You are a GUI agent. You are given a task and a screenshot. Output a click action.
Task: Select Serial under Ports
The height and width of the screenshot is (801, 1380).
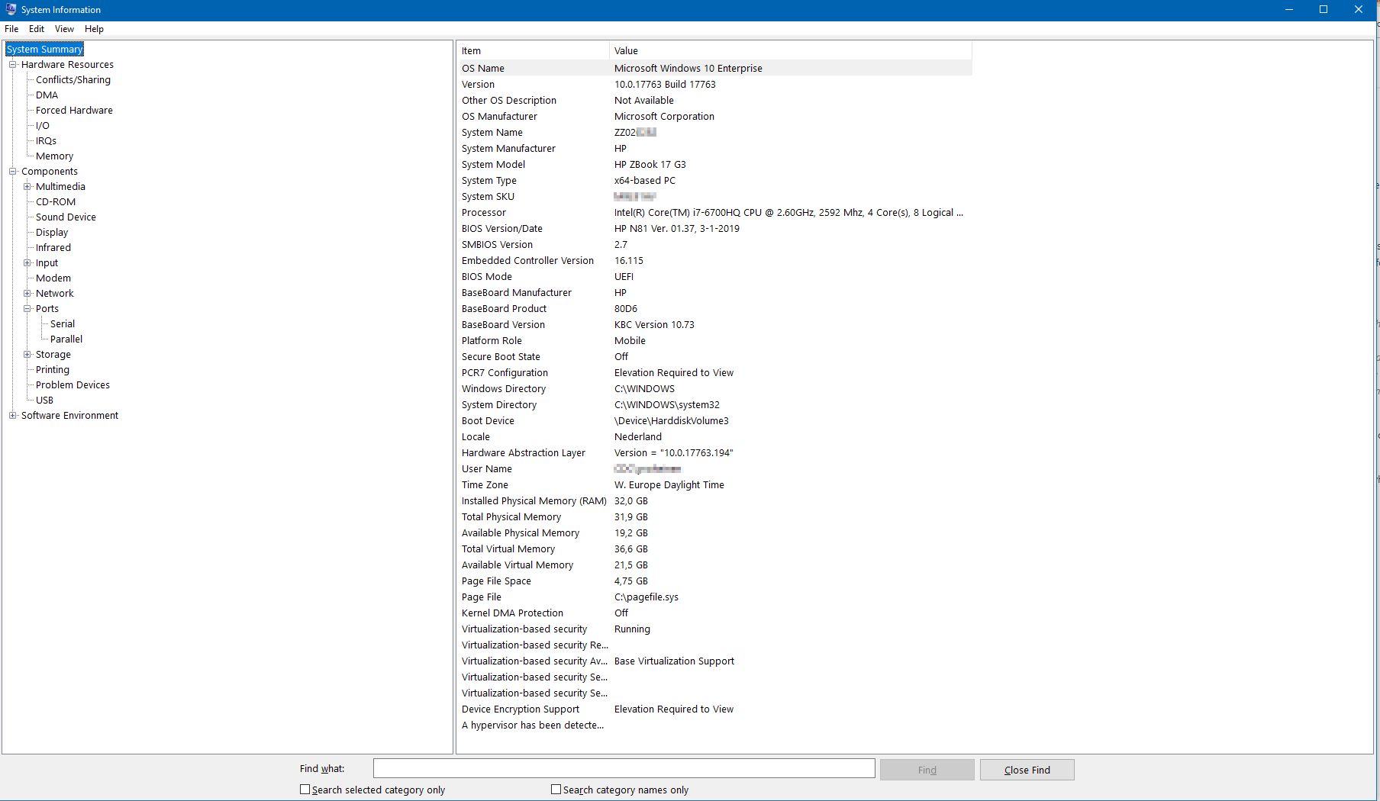click(63, 324)
